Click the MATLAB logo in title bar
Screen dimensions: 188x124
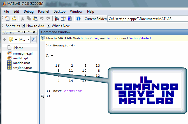[4, 3]
